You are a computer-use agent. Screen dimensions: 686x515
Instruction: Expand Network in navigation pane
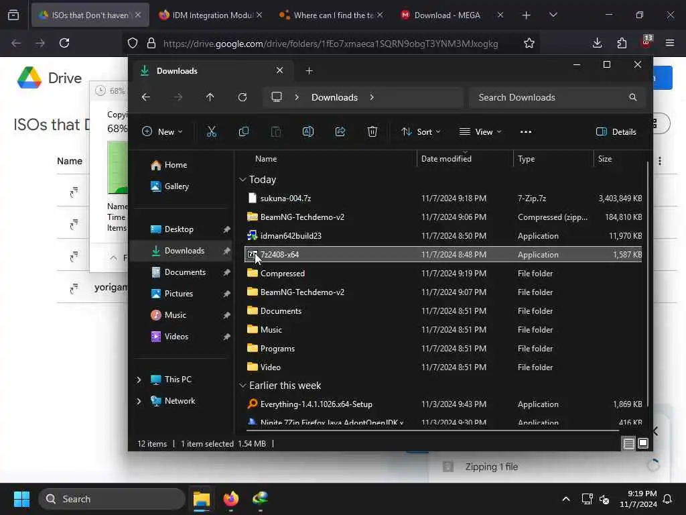pos(139,401)
